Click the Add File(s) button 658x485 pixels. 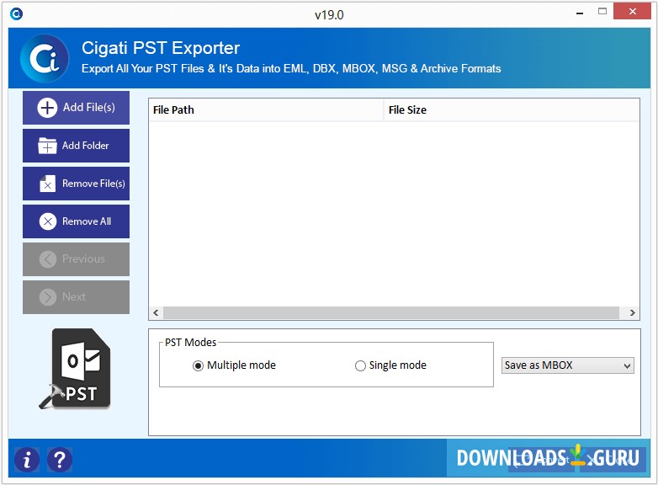[76, 108]
